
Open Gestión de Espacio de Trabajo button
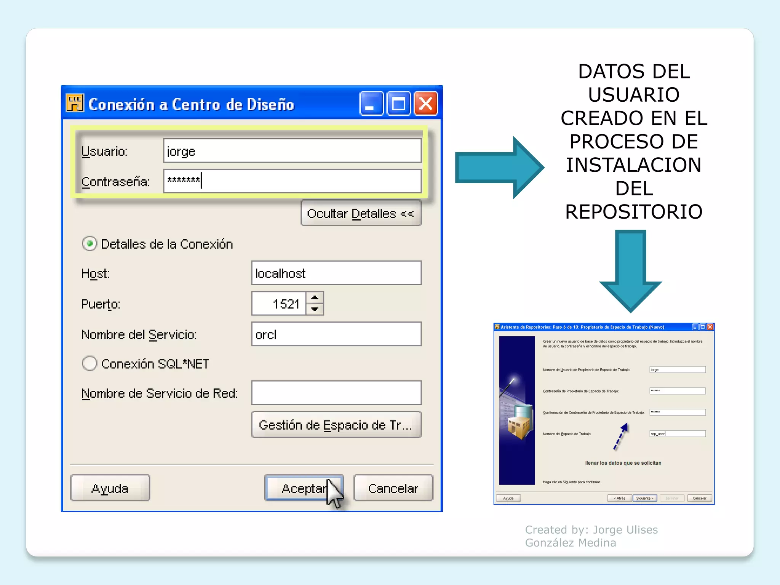pyautogui.click(x=336, y=425)
